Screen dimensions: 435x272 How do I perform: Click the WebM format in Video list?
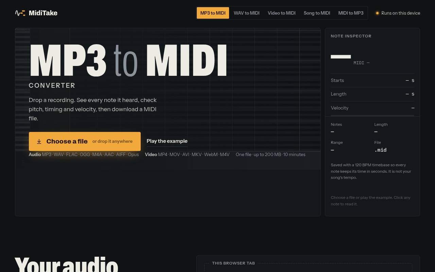pyautogui.click(x=211, y=154)
